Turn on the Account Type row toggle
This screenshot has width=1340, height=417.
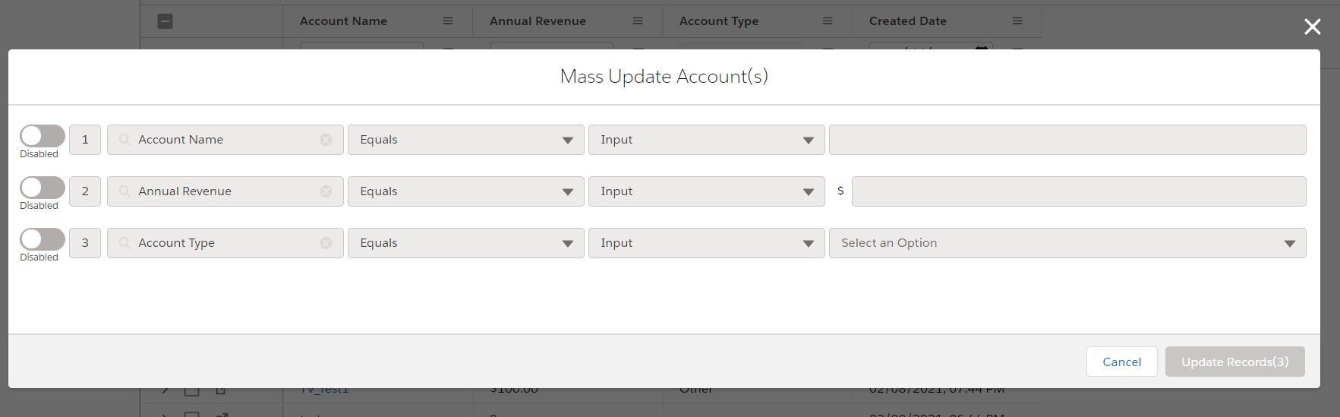click(x=43, y=239)
